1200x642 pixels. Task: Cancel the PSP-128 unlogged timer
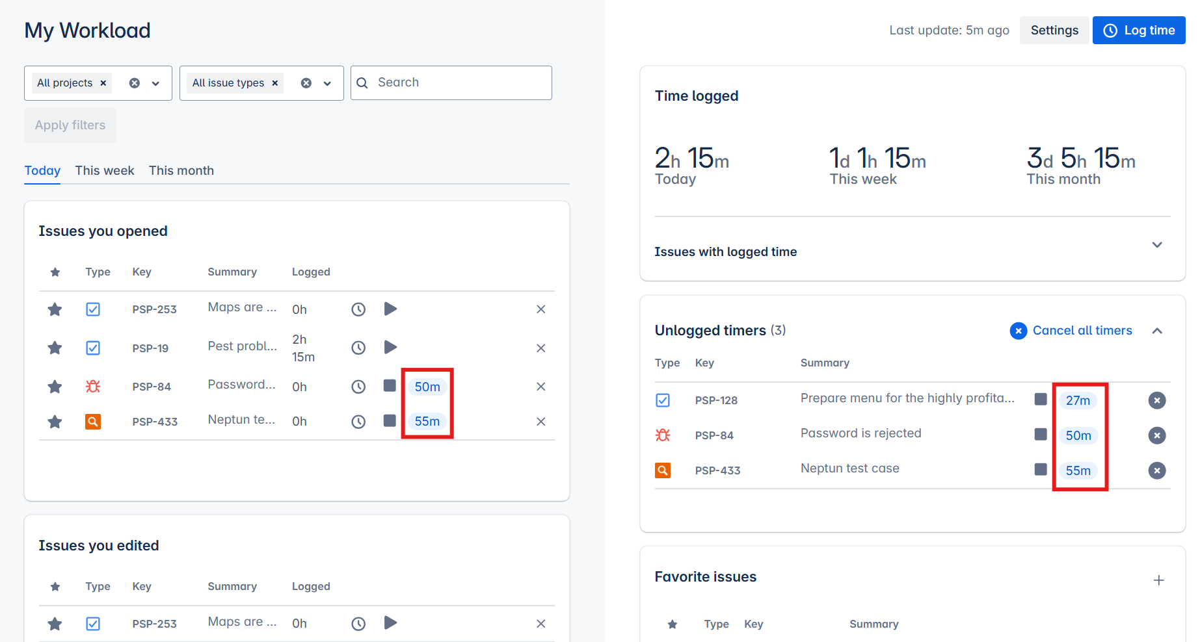pos(1157,400)
